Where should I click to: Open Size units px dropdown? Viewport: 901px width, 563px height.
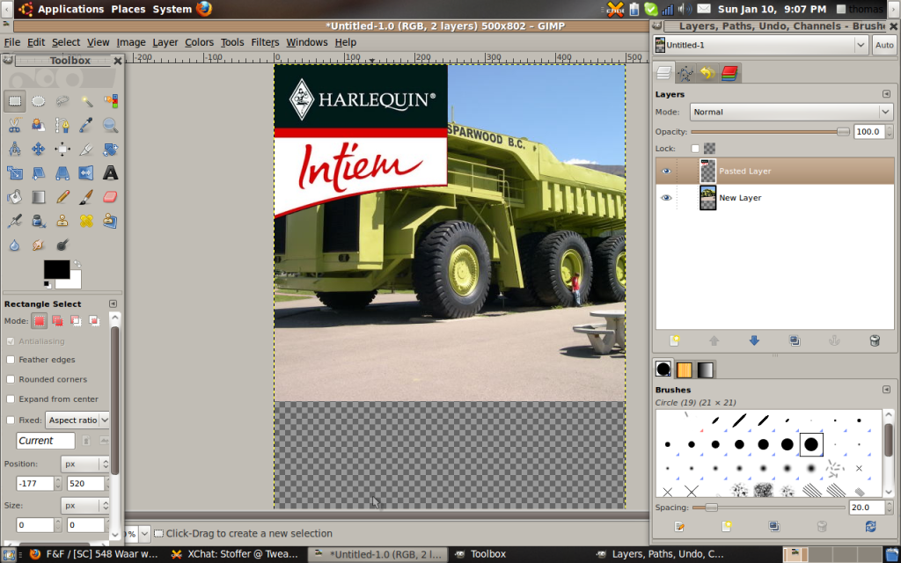point(85,506)
